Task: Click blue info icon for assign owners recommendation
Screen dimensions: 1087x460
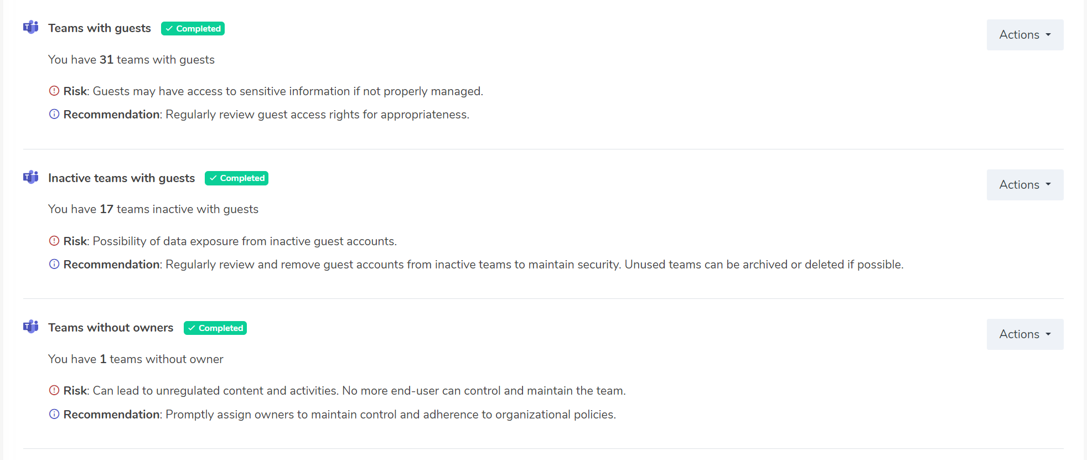Action: coord(54,414)
